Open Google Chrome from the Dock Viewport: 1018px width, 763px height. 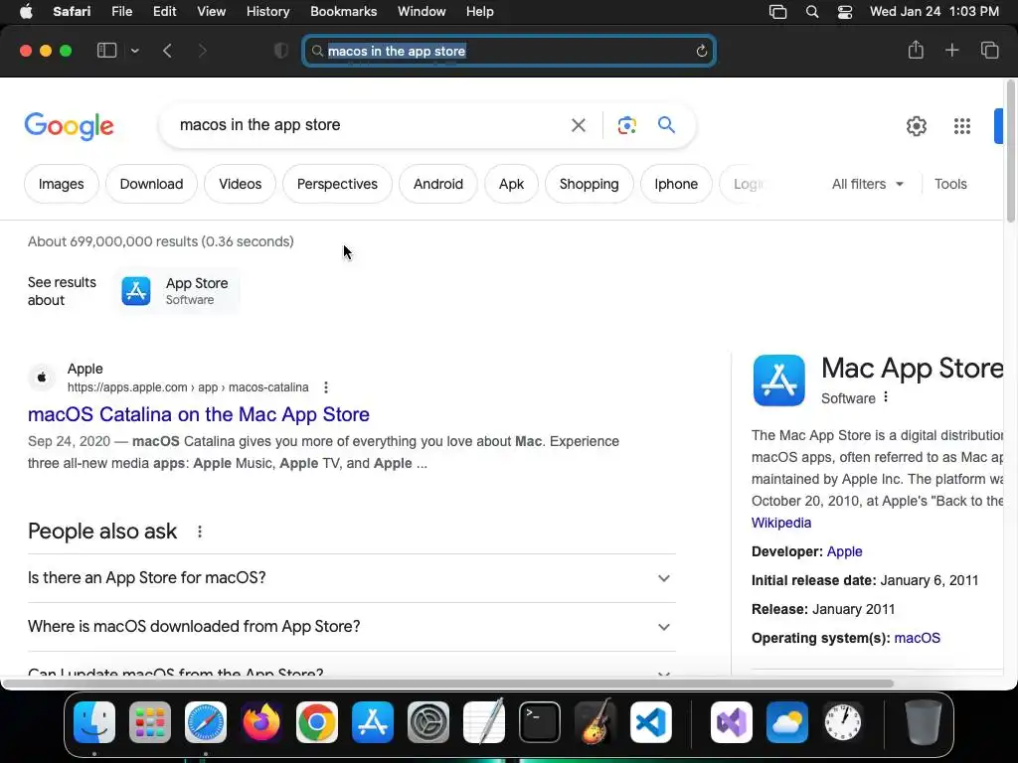pyautogui.click(x=317, y=722)
